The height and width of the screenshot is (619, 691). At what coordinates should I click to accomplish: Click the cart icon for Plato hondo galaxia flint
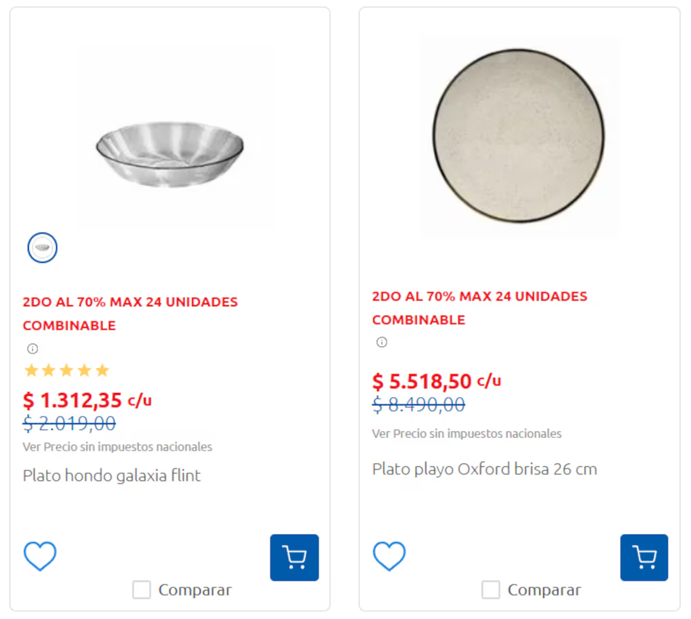click(x=294, y=558)
